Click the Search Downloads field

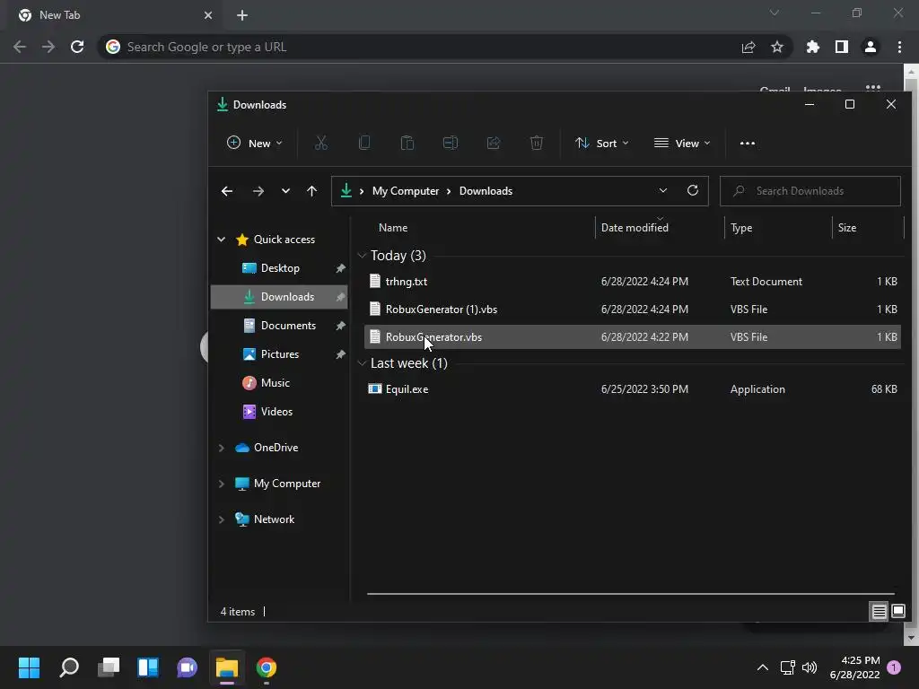point(810,191)
